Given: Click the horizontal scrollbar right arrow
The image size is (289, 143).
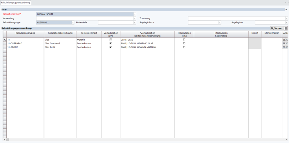Looking at the screenshot, I should tap(286, 140).
